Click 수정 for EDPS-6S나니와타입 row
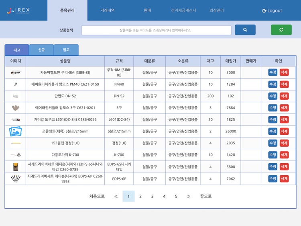 tap(273, 166)
